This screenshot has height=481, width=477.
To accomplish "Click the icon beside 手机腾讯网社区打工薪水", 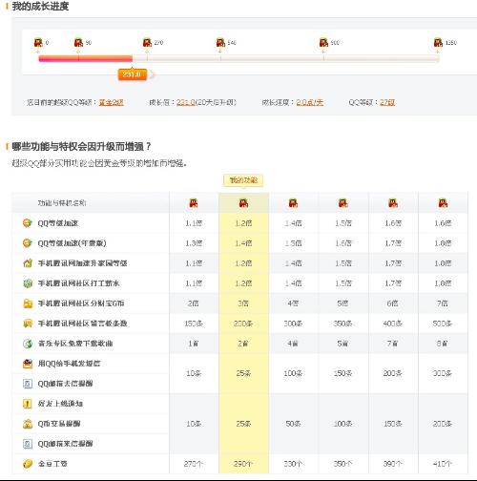I will pyautogui.click(x=28, y=283).
